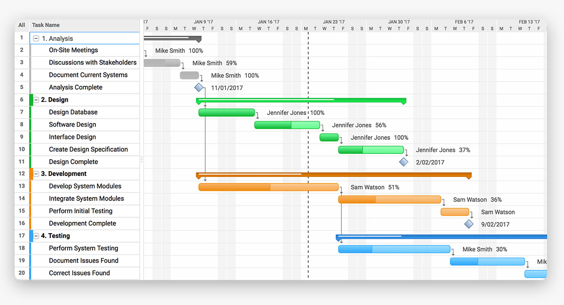
Task: Collapse the 3. Development group
Action: click(36, 174)
